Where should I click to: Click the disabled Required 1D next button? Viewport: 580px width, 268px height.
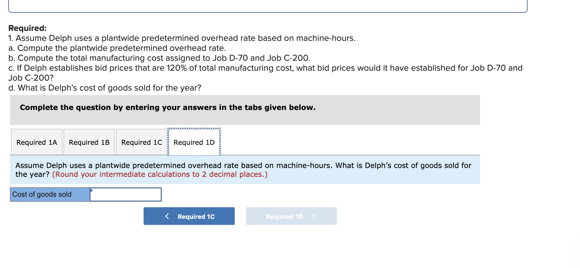291,216
